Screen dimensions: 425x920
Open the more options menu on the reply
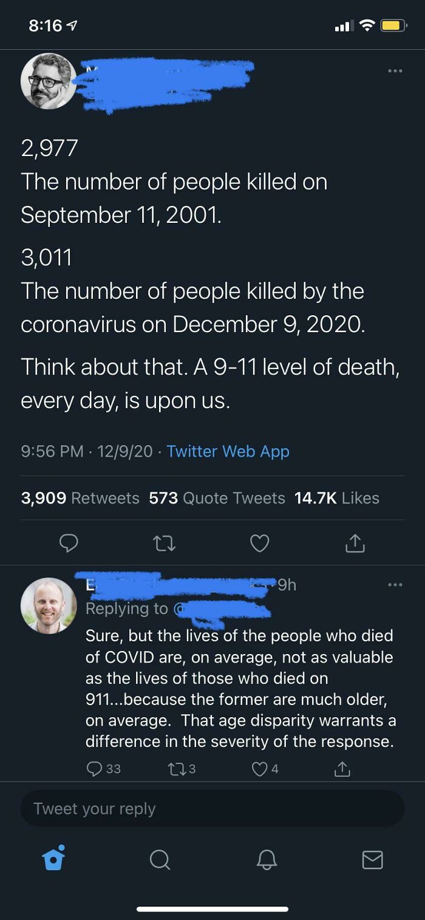click(x=395, y=584)
